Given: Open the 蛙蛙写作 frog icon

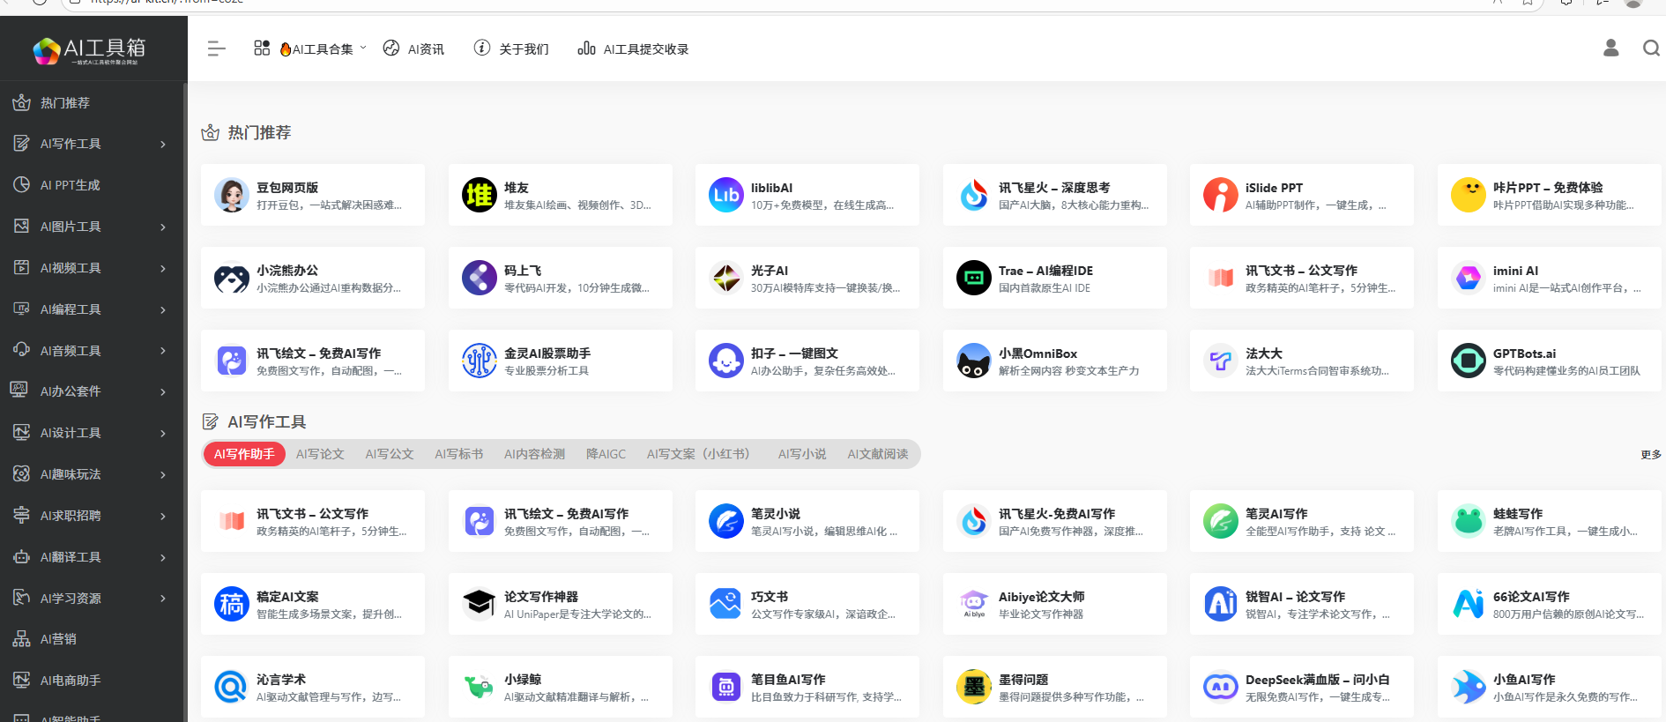Looking at the screenshot, I should [1469, 521].
